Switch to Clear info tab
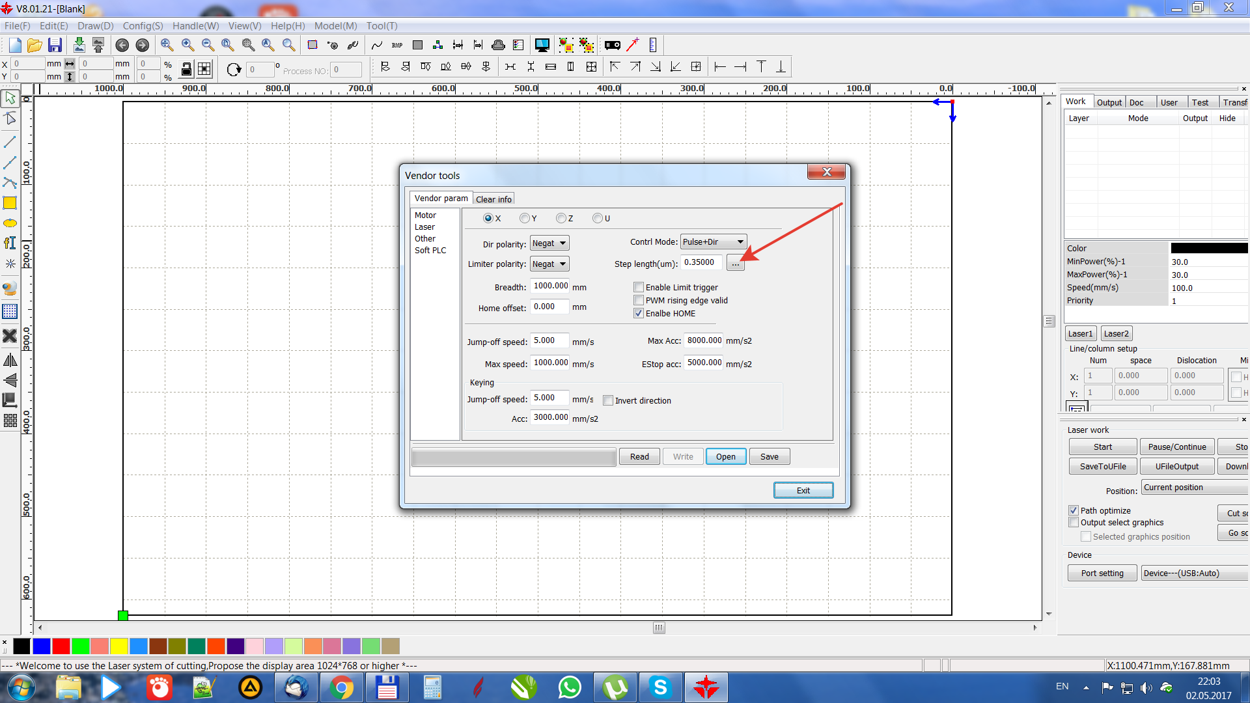1250x703 pixels. pos(493,199)
